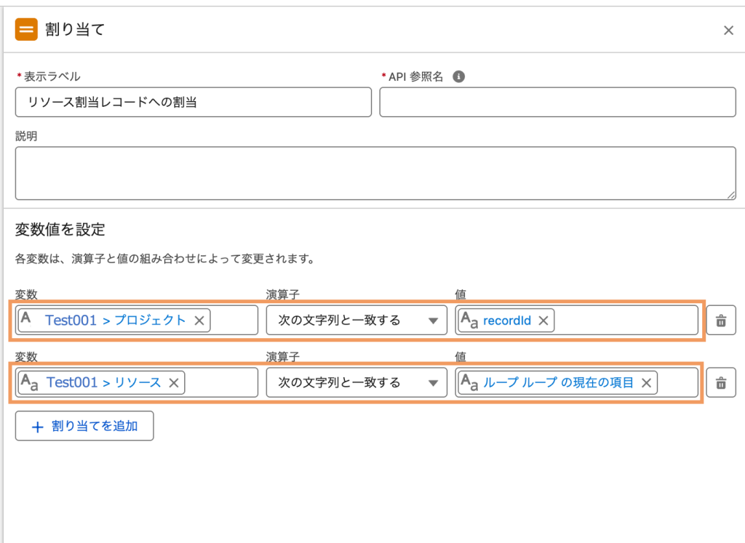Viewport: 745px width, 543px height.
Task: Click the orange Assignment element icon
Action: (27, 30)
